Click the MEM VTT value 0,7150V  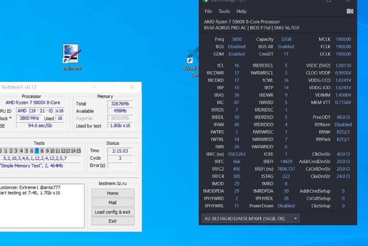click(x=343, y=102)
